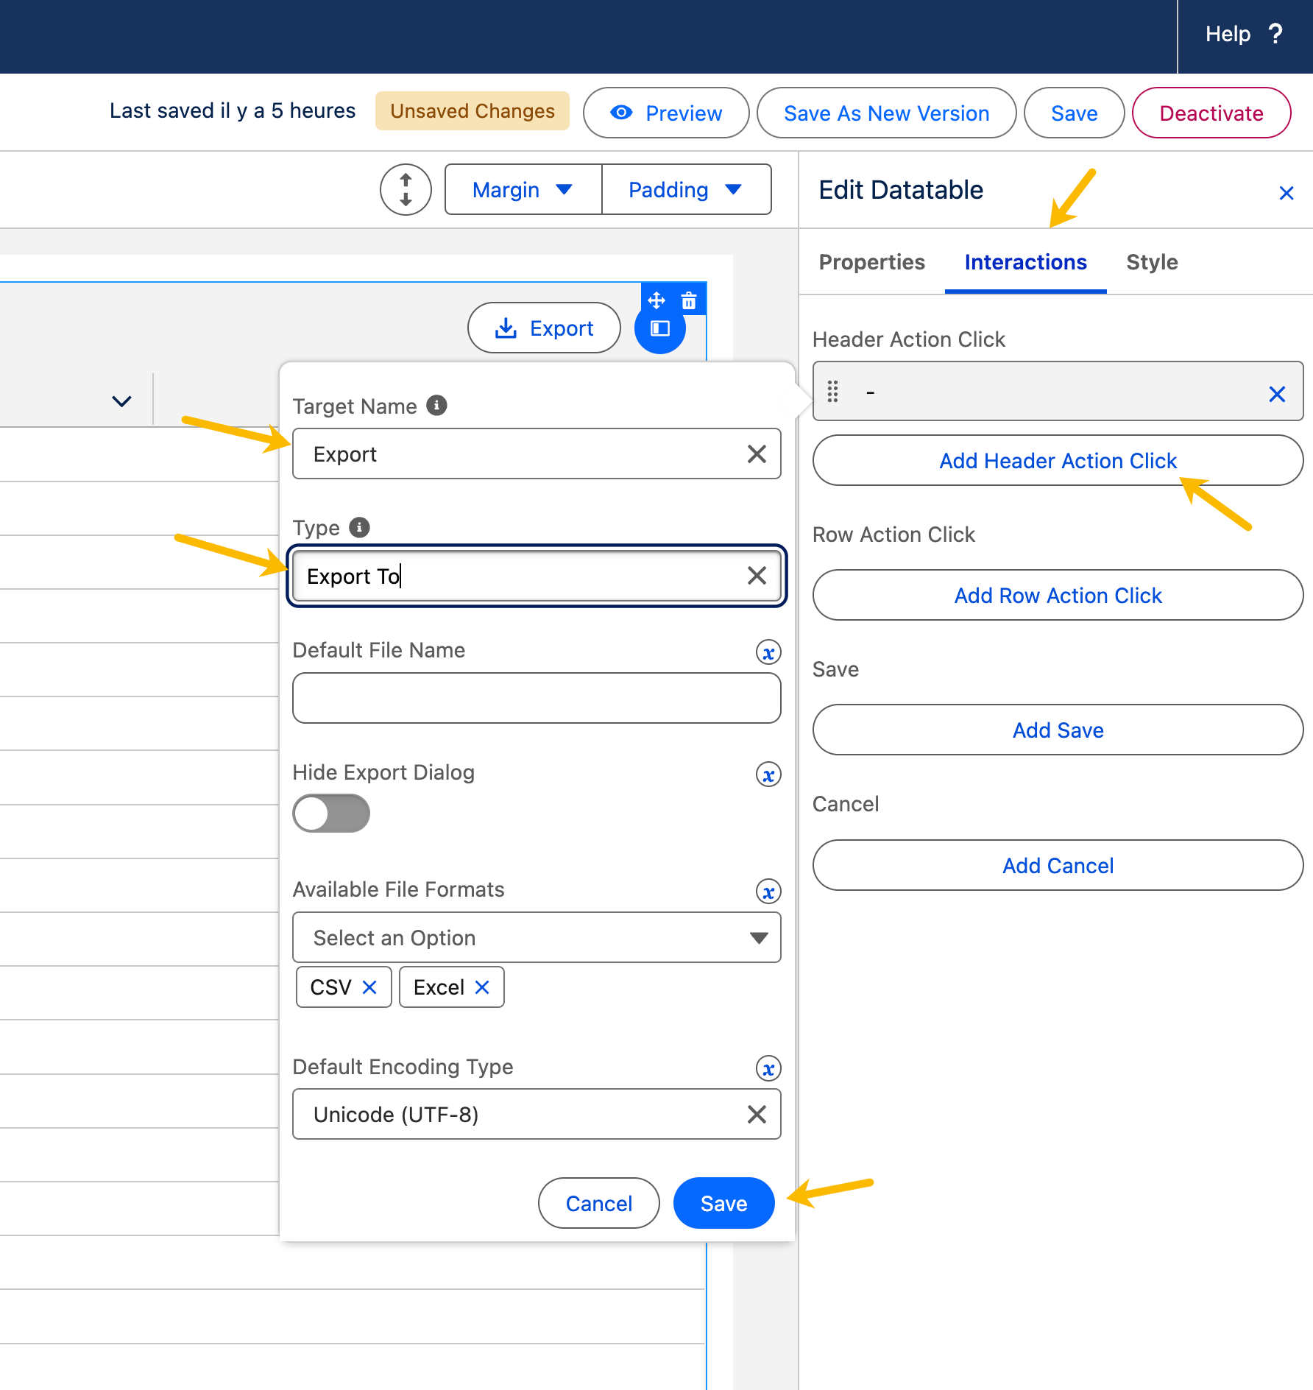This screenshot has width=1313, height=1390.
Task: Click the Help question mark icon
Action: pyautogui.click(x=1275, y=34)
